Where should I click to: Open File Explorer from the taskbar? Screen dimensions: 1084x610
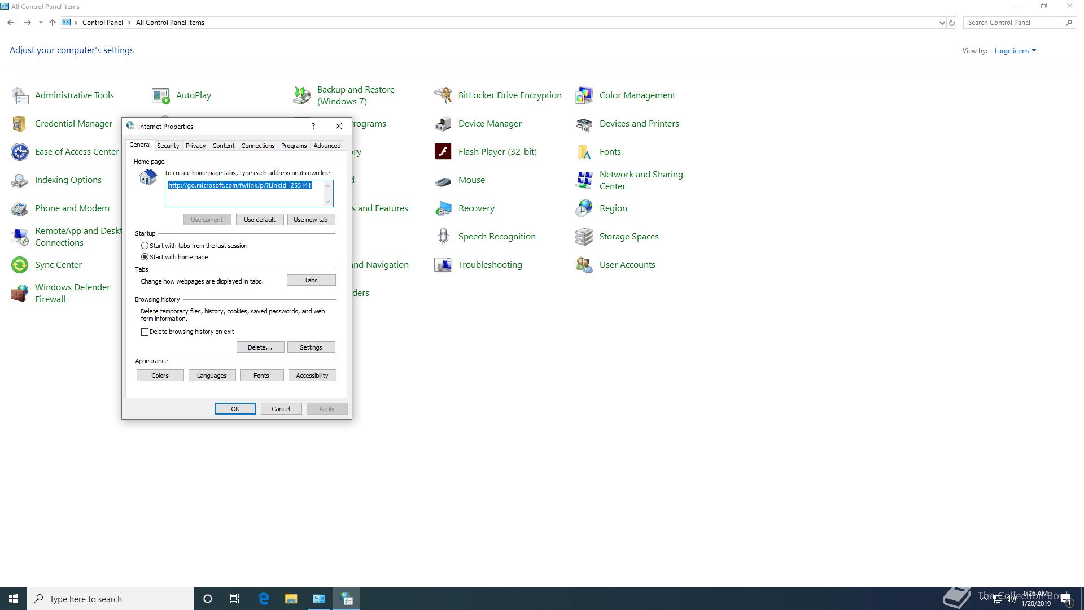291,599
